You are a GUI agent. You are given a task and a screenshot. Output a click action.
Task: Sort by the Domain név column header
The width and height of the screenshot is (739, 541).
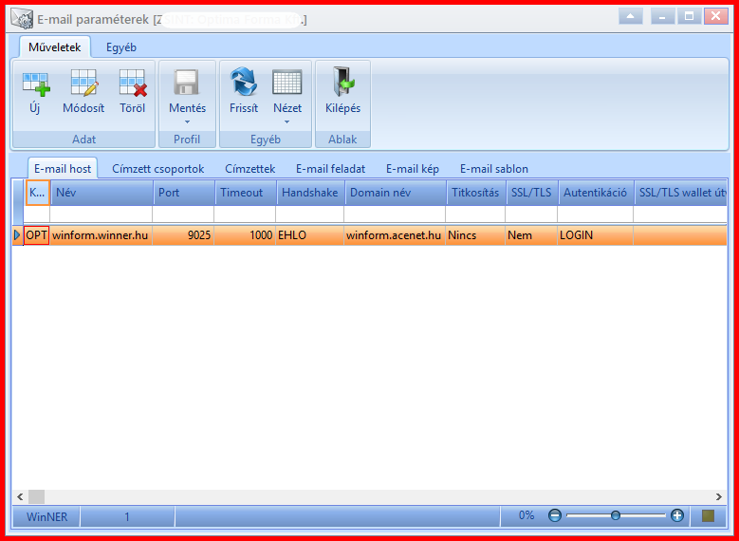(396, 193)
